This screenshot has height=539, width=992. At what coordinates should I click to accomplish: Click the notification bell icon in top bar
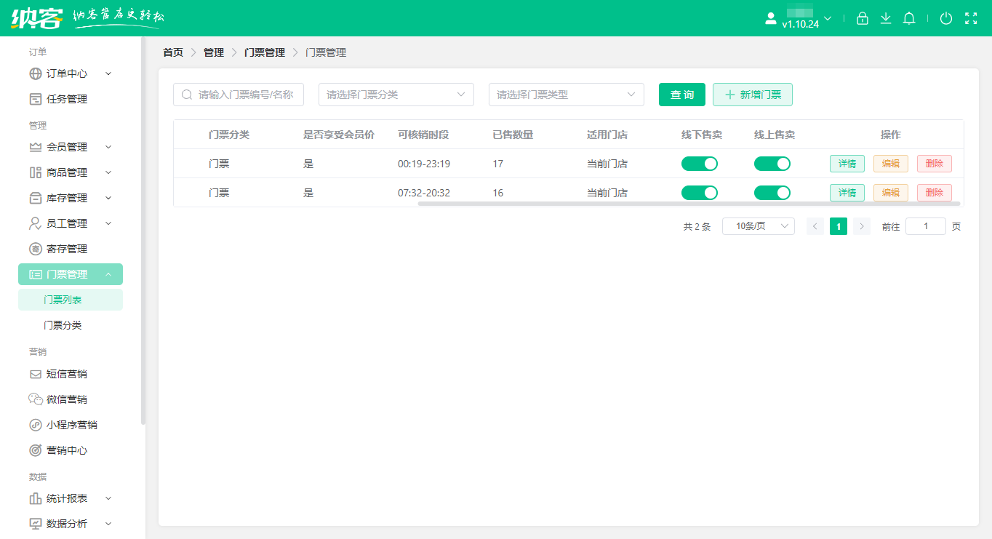pos(909,17)
